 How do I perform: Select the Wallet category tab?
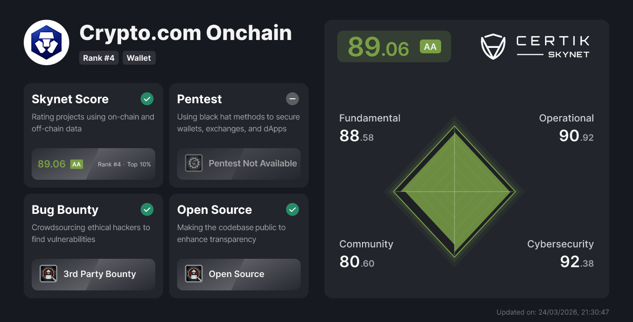pos(139,58)
